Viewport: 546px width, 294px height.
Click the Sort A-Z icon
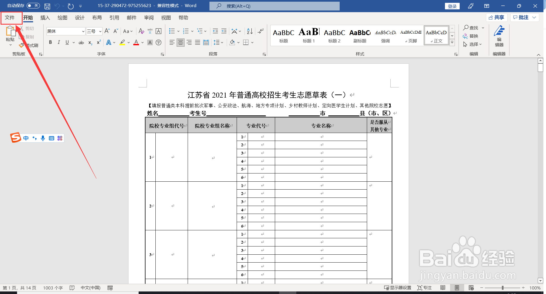click(x=250, y=31)
